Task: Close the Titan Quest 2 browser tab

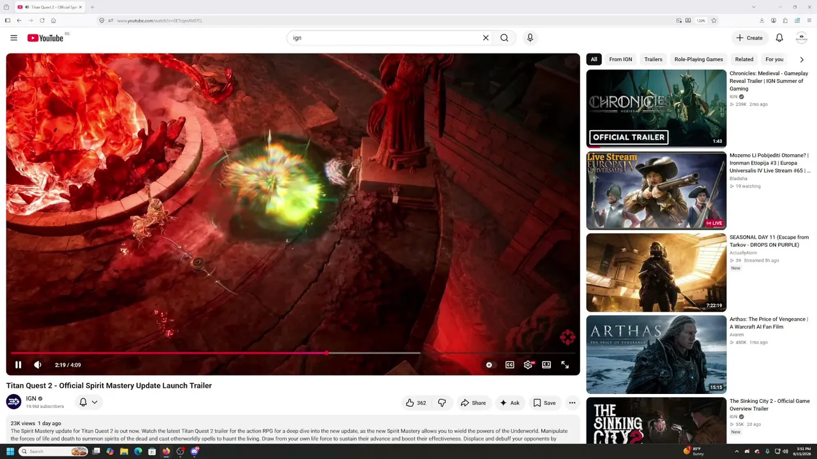Action: (x=80, y=7)
